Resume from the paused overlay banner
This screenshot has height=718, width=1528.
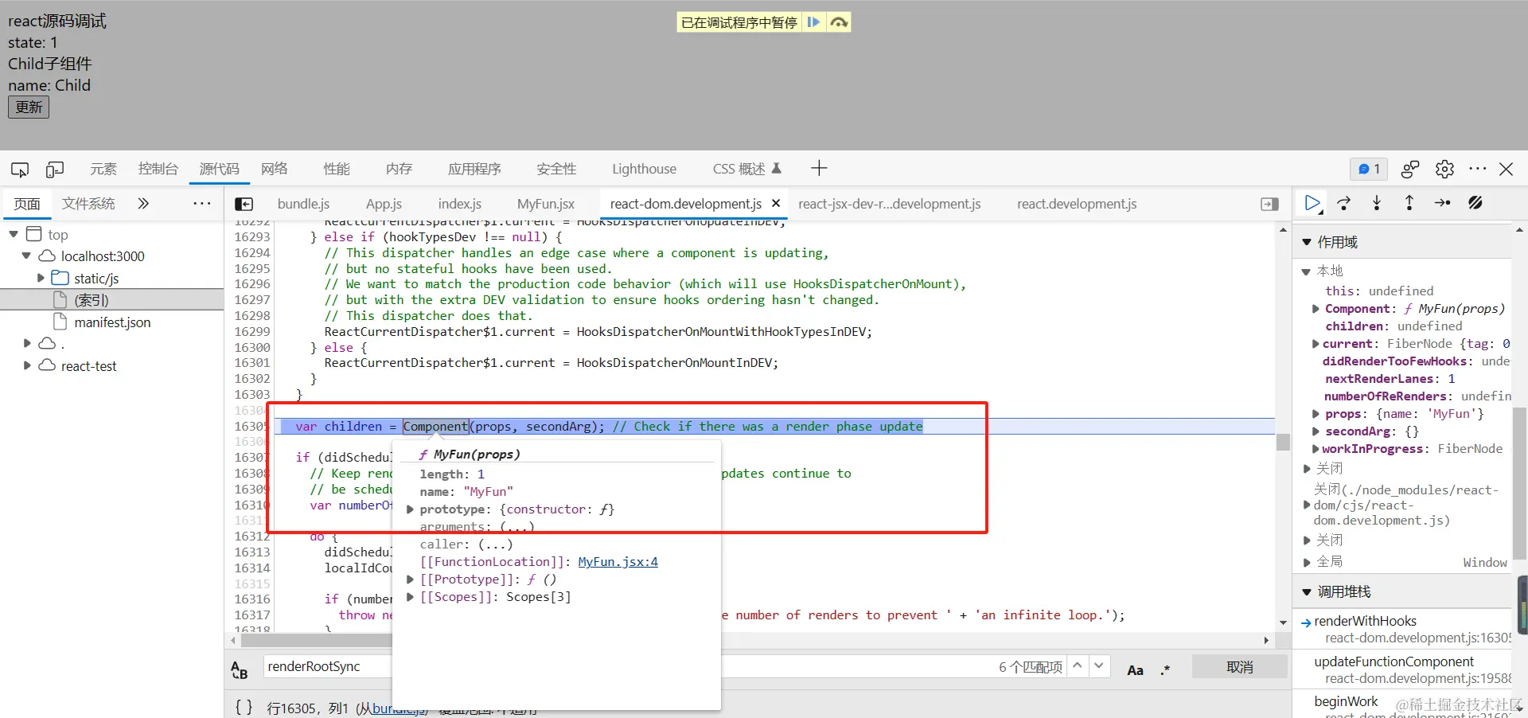click(x=813, y=22)
